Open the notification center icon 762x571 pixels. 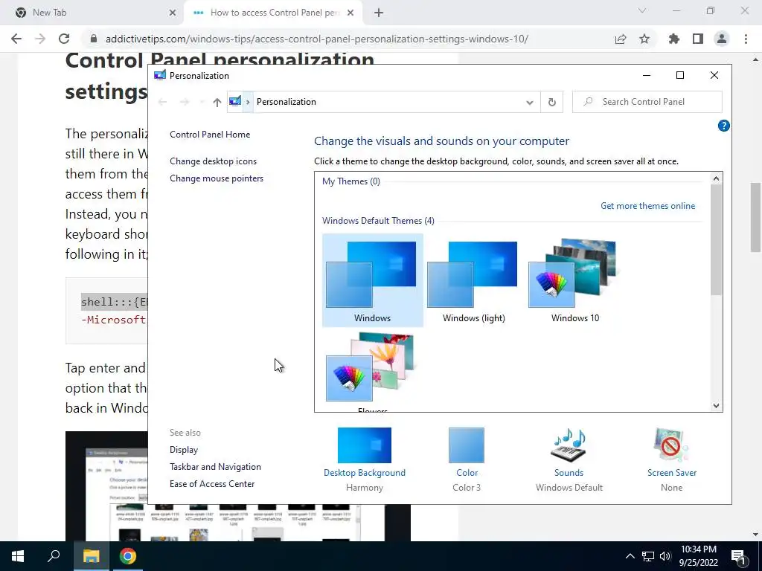coord(739,557)
